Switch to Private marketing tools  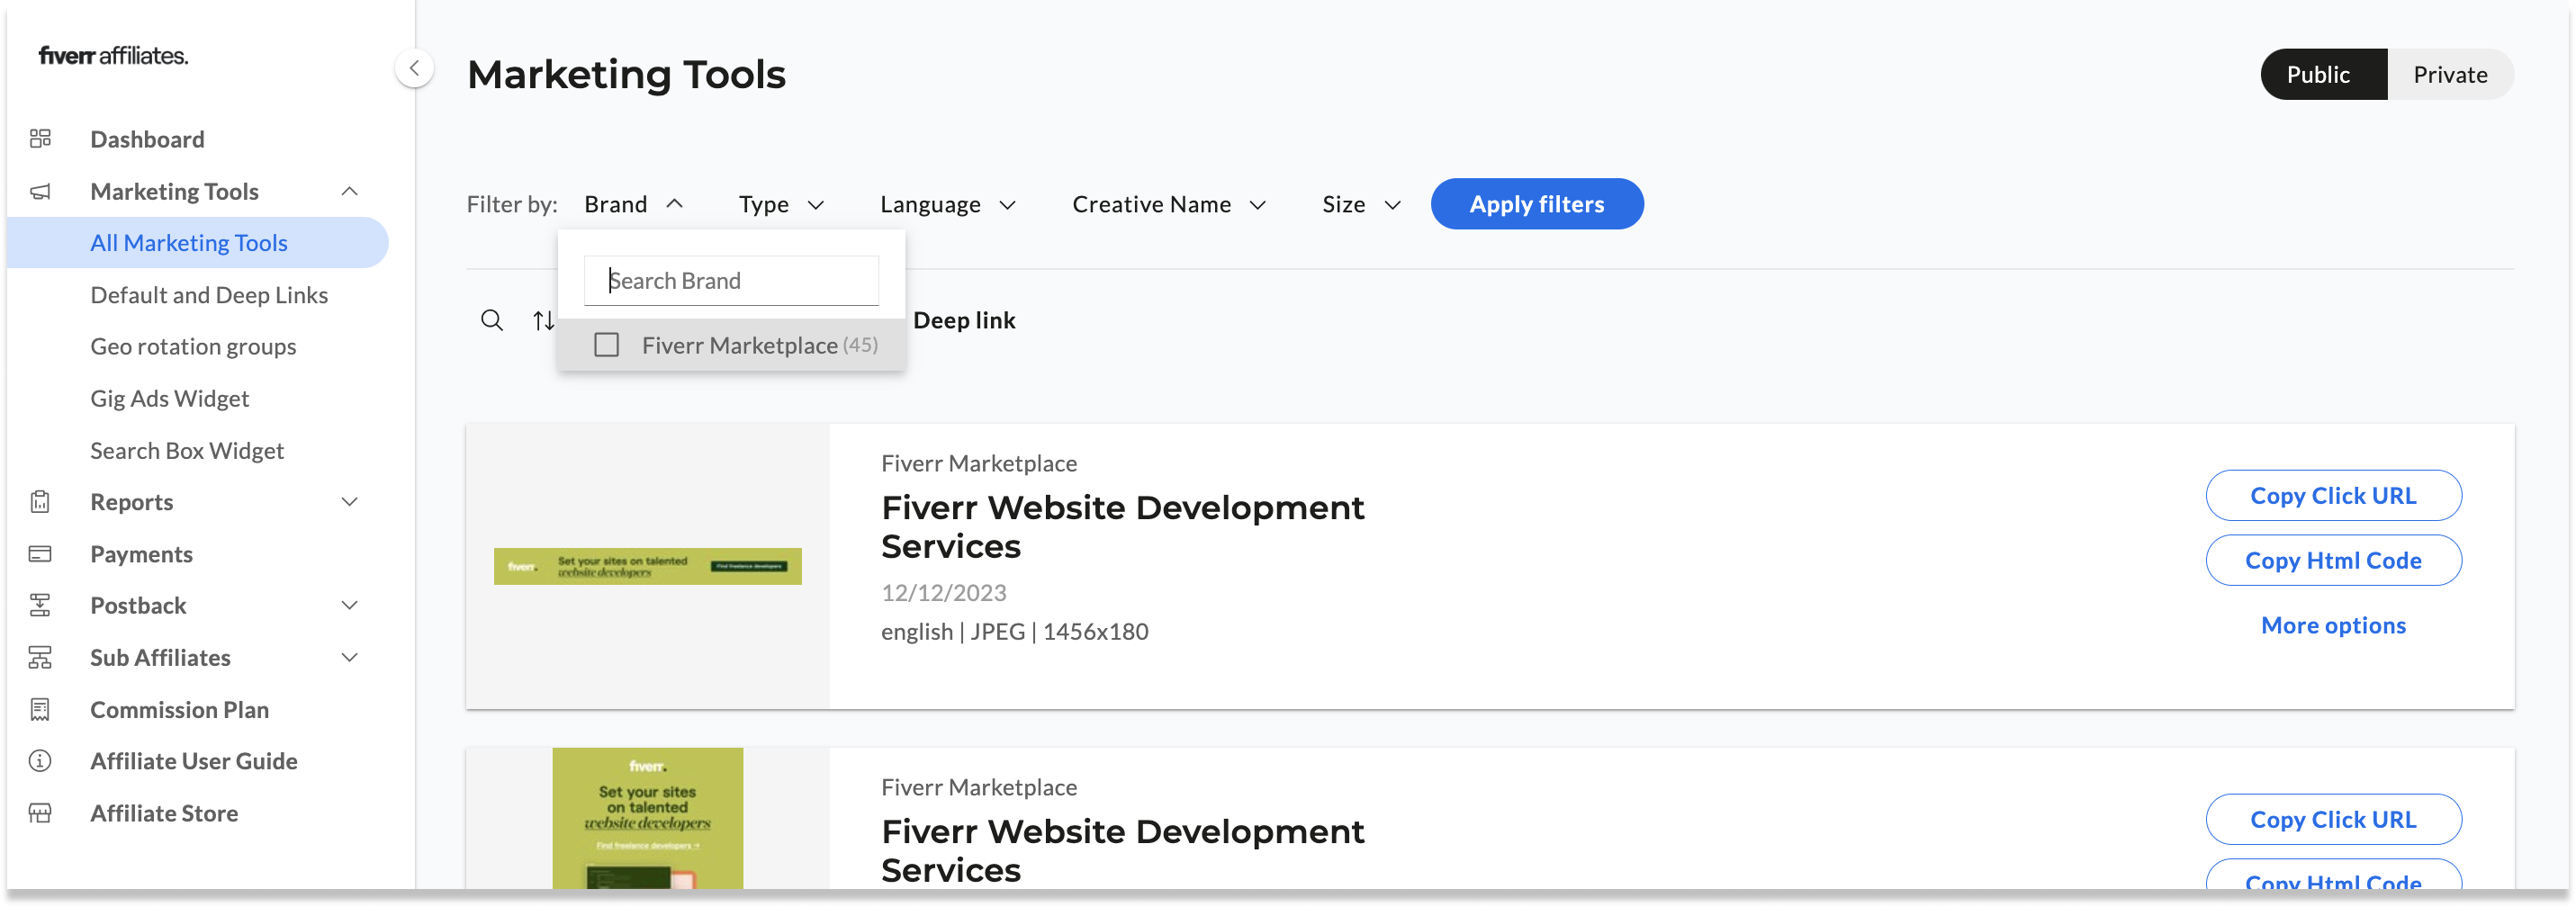[x=2449, y=74]
